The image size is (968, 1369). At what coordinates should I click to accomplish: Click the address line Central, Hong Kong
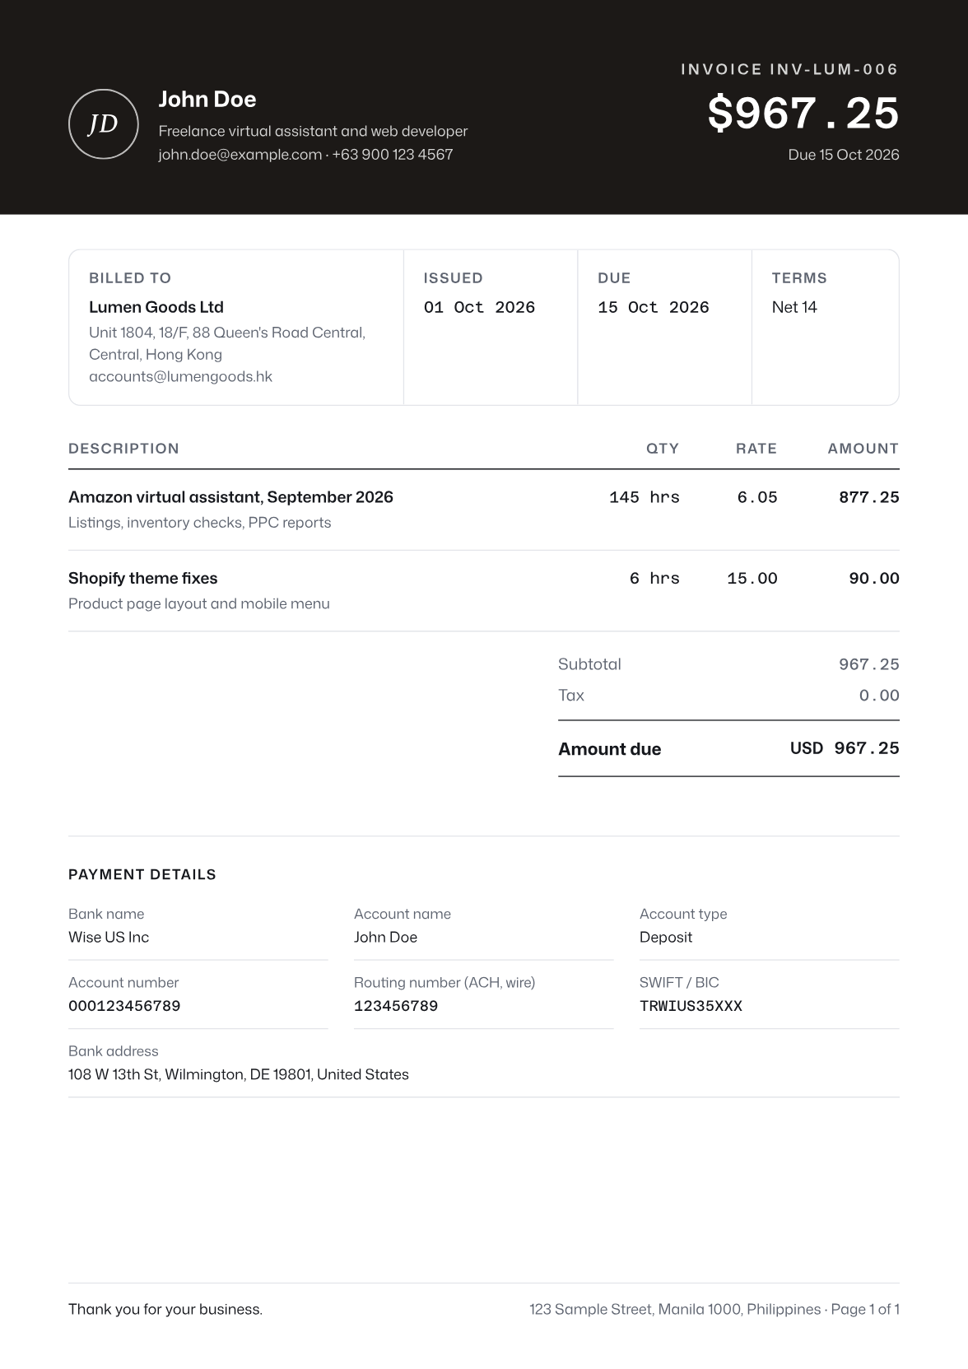coord(156,355)
